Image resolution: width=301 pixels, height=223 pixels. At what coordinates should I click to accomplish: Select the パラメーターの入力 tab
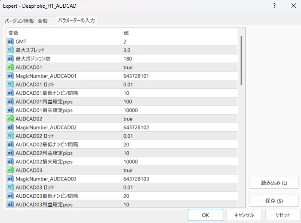(x=76, y=21)
